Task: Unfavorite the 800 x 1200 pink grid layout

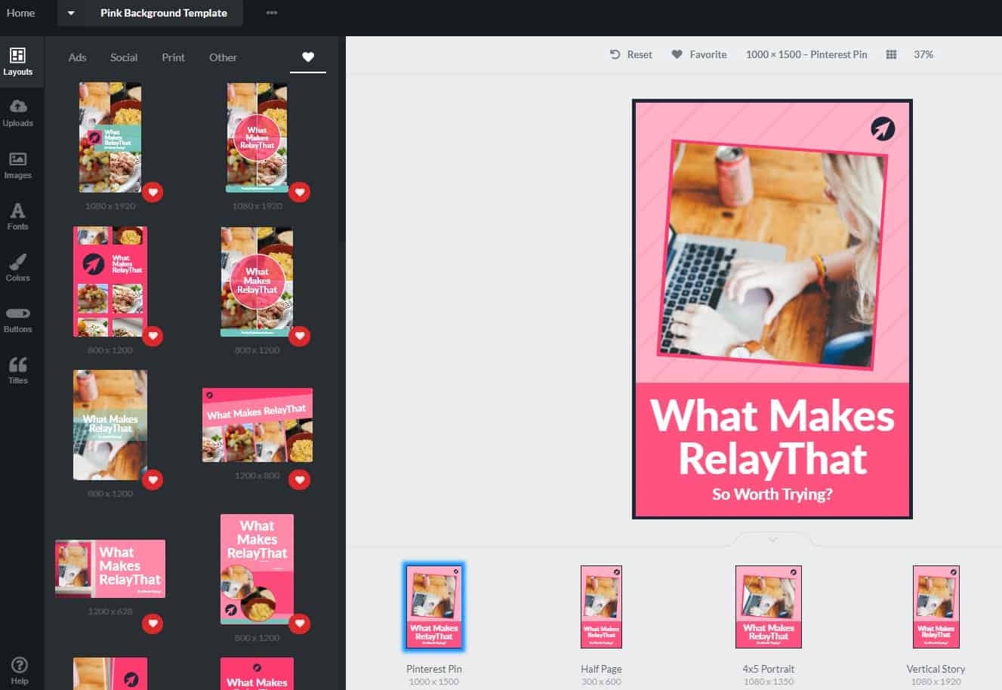Action: tap(153, 336)
